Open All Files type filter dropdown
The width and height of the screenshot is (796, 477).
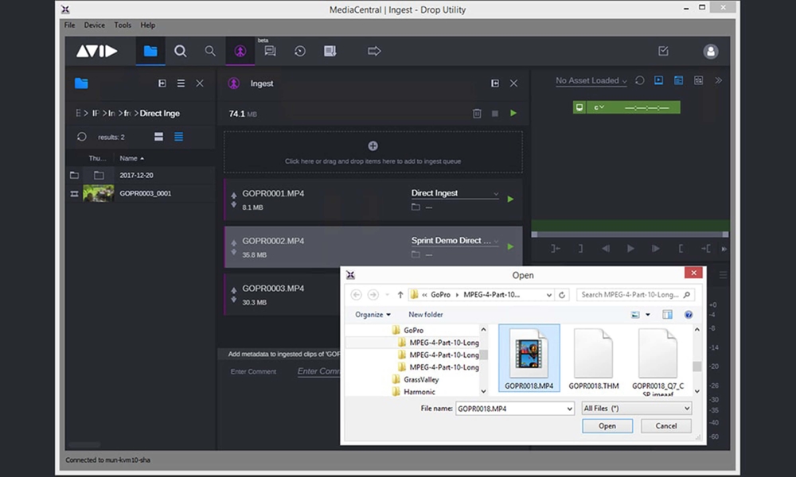click(637, 408)
